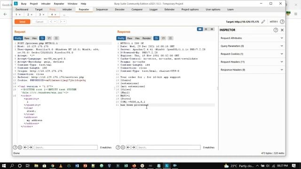Select Hex view in Response pane
Screen dimensions: 301x169
[x=137, y=38]
